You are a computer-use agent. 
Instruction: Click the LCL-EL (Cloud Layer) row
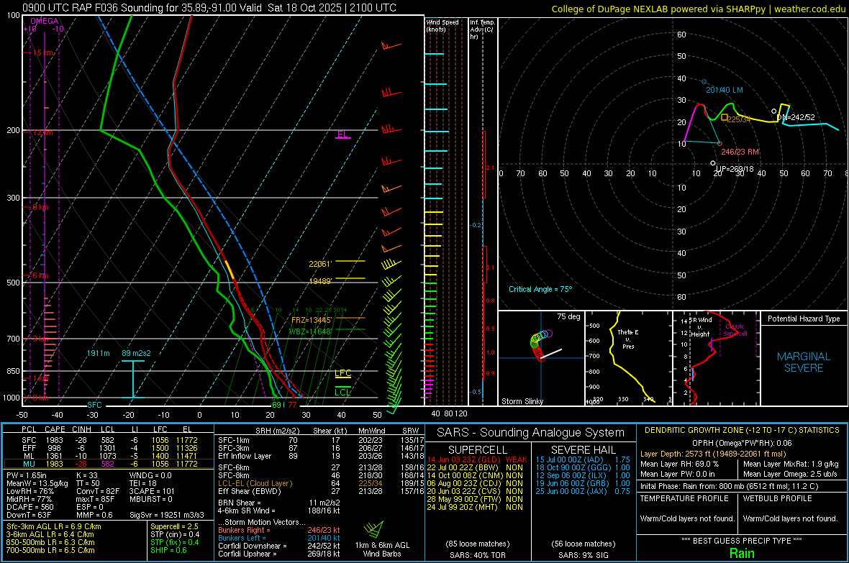(x=321, y=483)
